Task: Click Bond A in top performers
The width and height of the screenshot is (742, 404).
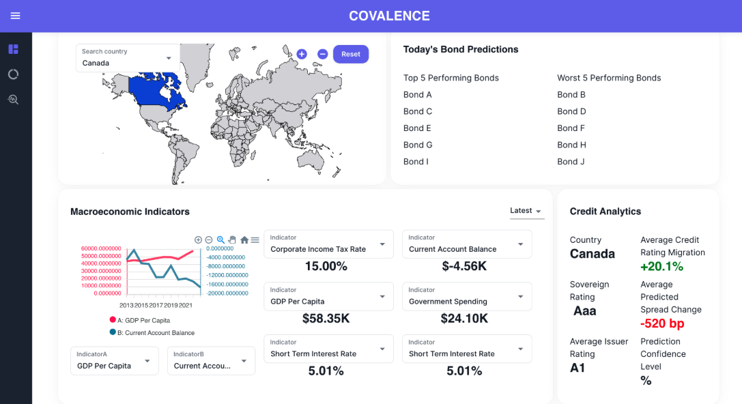Action: click(x=417, y=95)
